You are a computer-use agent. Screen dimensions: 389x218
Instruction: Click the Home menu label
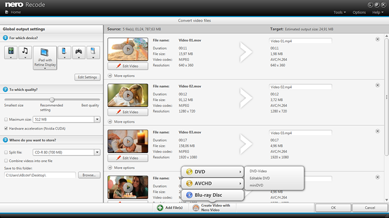(x=16, y=12)
